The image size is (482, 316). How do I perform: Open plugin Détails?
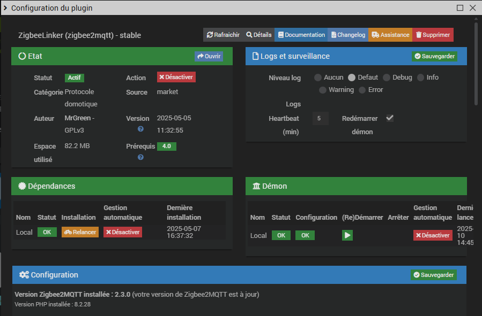click(x=258, y=35)
